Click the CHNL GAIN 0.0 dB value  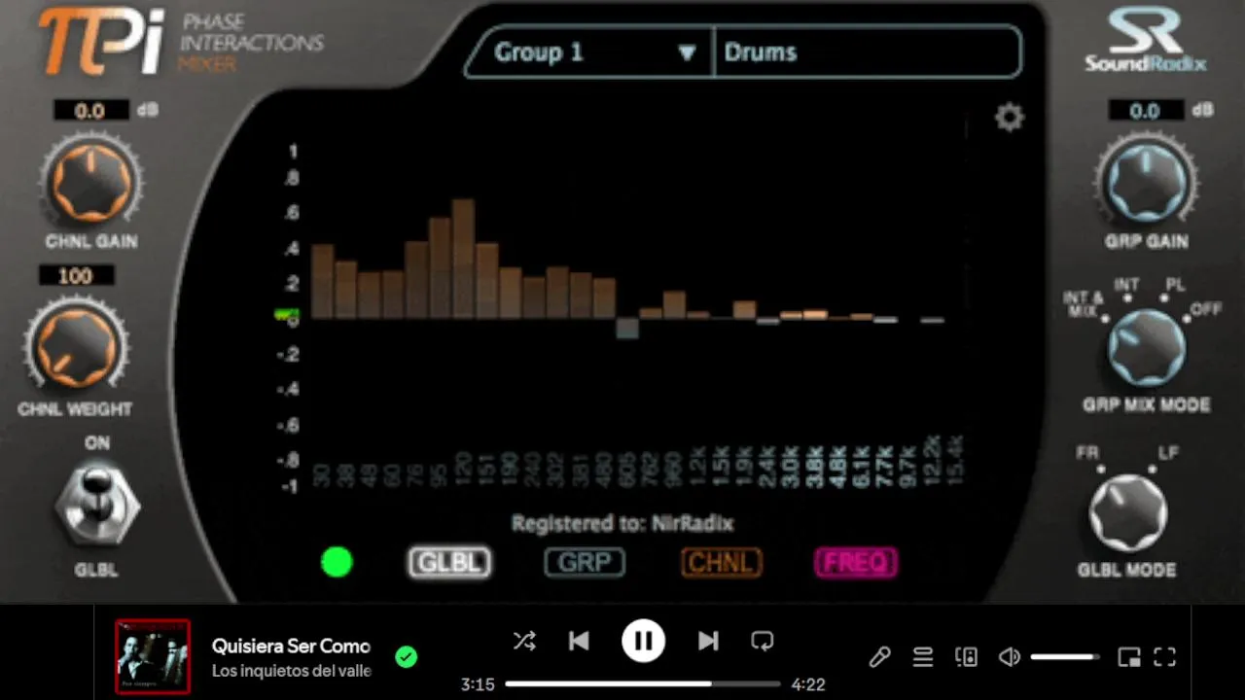[x=90, y=111]
